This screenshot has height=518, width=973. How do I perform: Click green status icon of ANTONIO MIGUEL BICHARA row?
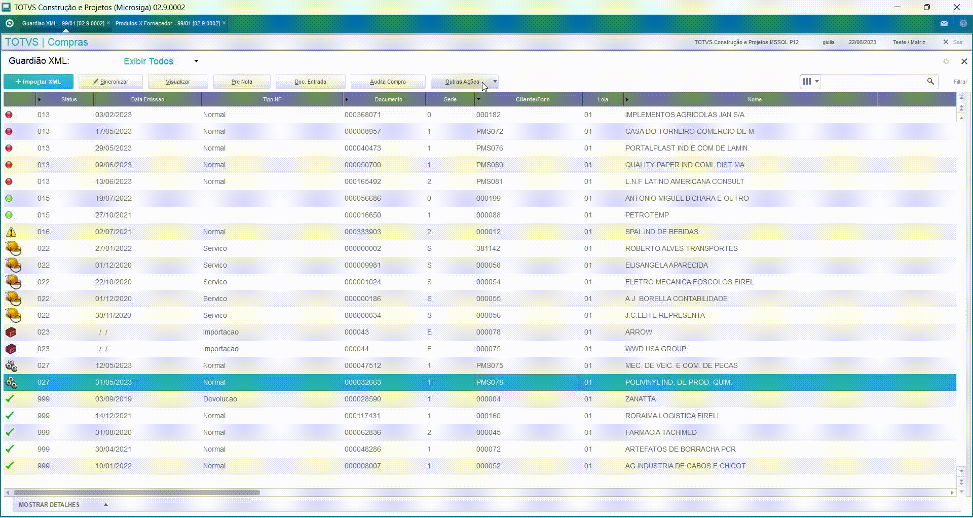(x=9, y=198)
